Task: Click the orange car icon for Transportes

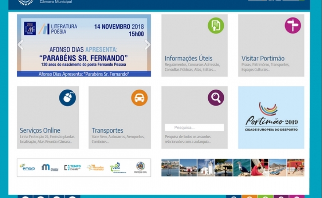Action: (x=140, y=98)
